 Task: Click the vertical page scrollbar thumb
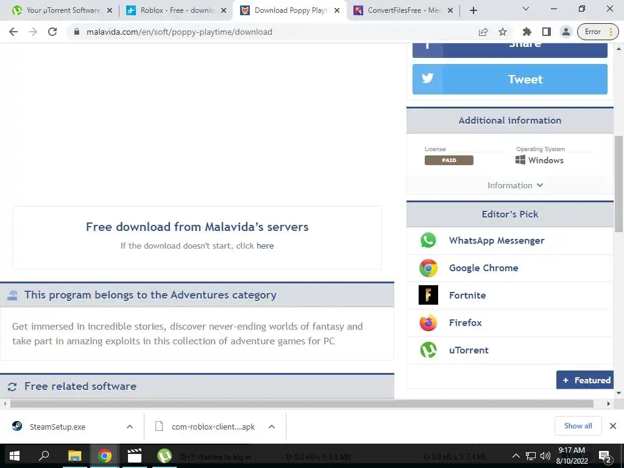click(x=619, y=184)
